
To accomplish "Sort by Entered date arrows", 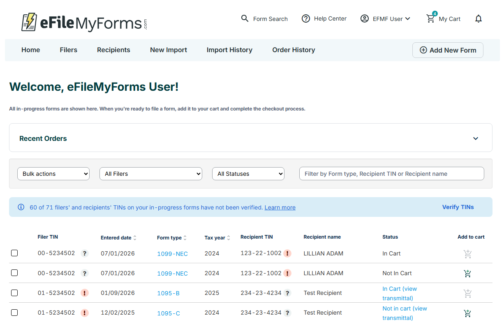I will pyautogui.click(x=135, y=238).
